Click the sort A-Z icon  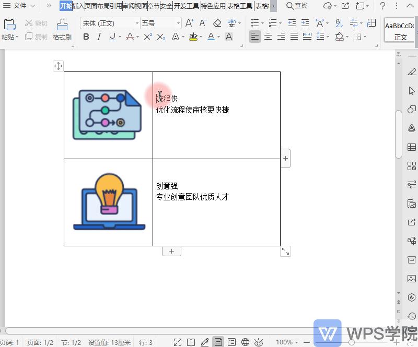click(x=339, y=23)
